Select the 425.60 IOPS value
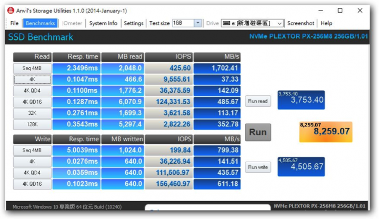Image resolution: width=379 pixels, height=219 pixels. 169,68
